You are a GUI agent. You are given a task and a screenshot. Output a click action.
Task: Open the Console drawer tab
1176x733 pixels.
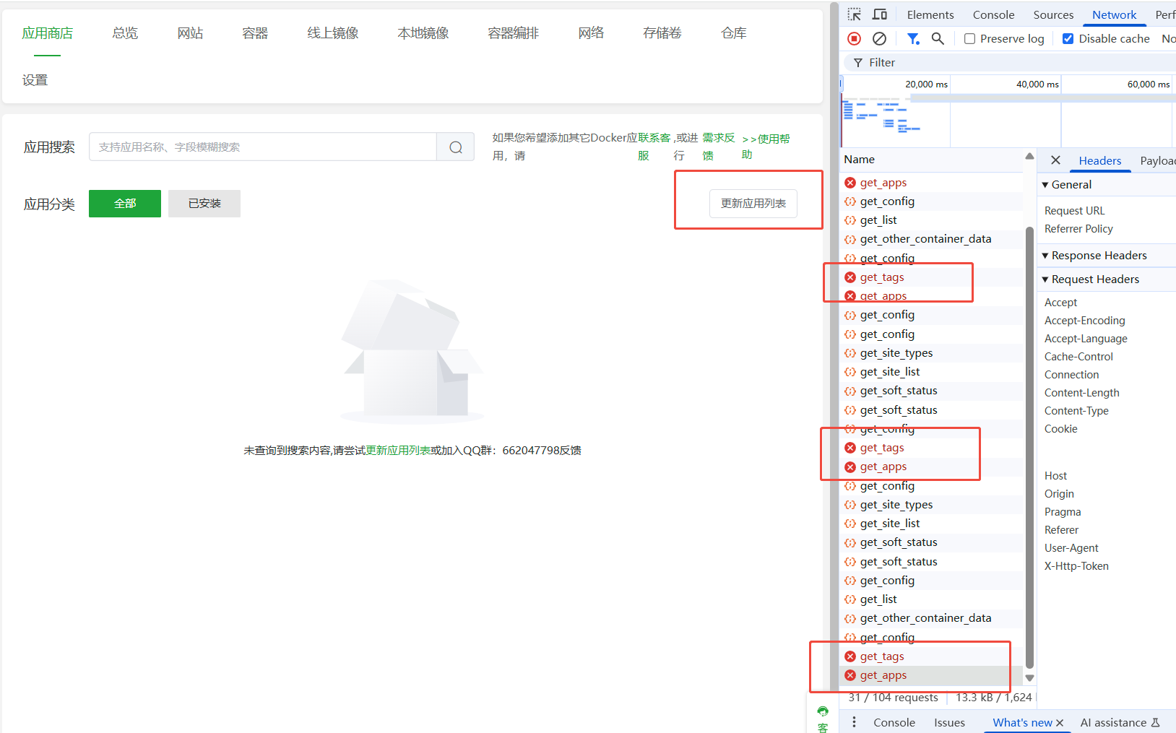(894, 722)
